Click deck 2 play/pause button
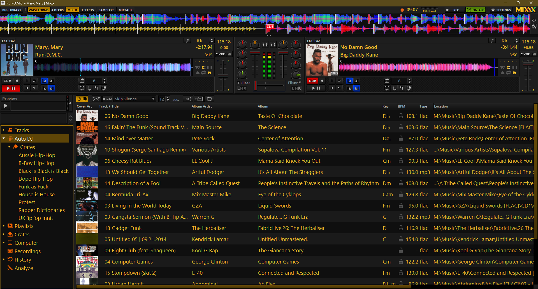The image size is (538, 289). [x=316, y=88]
